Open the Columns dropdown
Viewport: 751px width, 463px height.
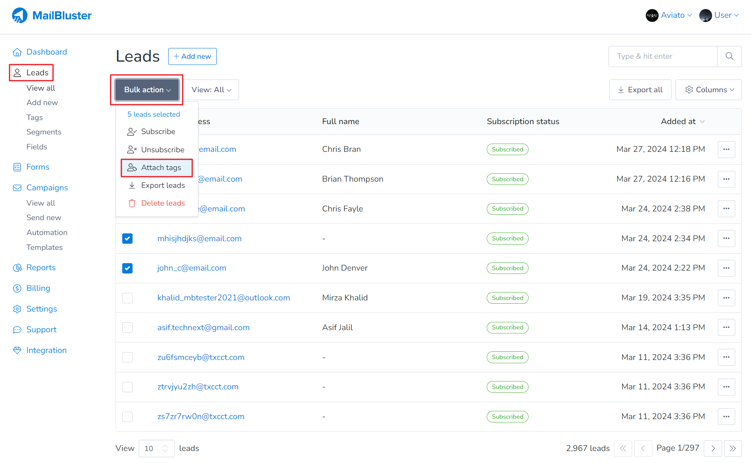coord(708,90)
